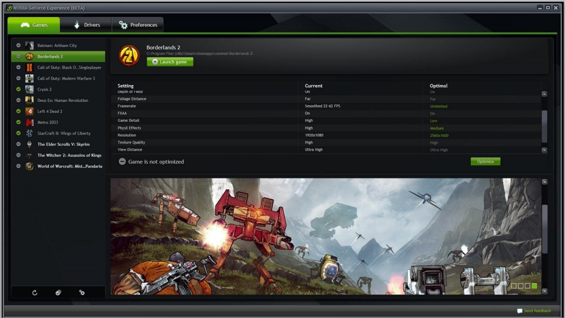Select the green fourth screenshot indicator square

pos(534,286)
